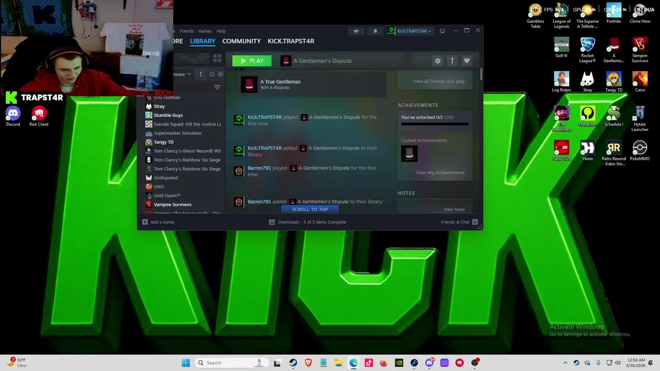The width and height of the screenshot is (660, 371).
Task: Click the taskbar Search box
Action: coord(232,363)
